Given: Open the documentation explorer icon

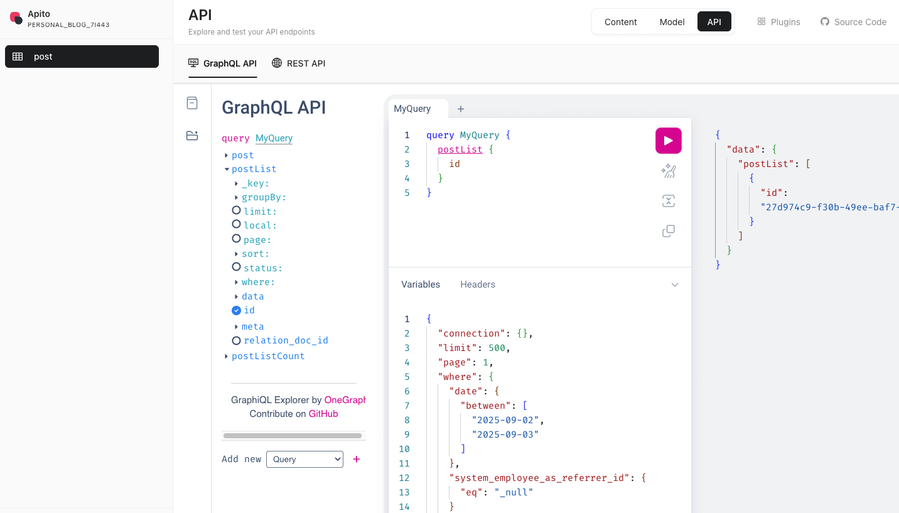Looking at the screenshot, I should [x=192, y=103].
